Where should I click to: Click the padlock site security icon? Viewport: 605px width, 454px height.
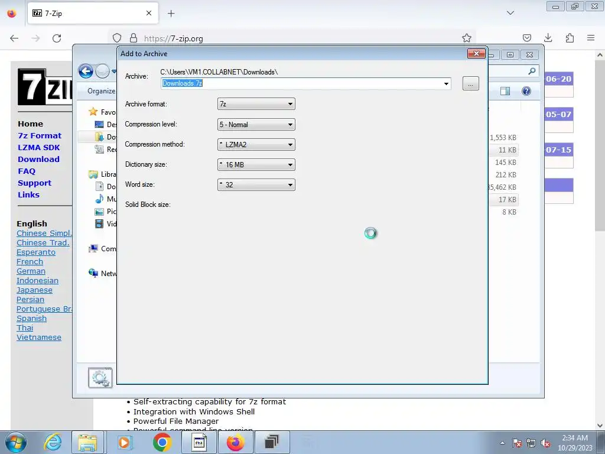coord(134,38)
